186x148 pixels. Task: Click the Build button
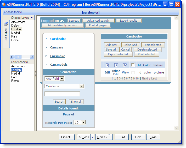point(122,137)
